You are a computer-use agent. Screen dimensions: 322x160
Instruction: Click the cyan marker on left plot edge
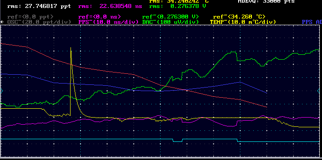tap(2, 91)
